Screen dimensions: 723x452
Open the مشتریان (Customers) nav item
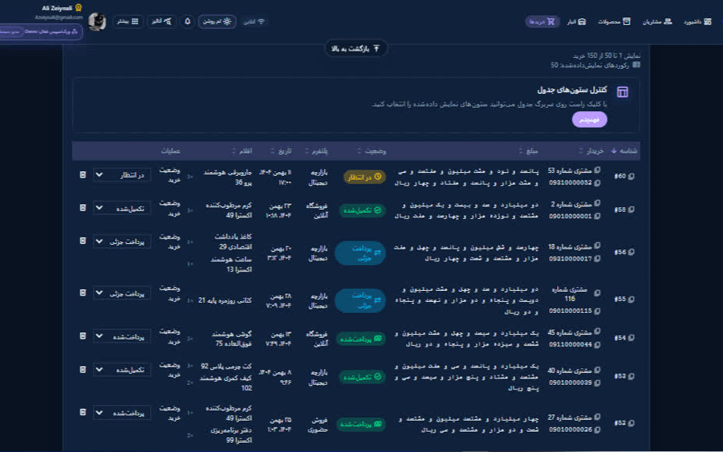[657, 22]
